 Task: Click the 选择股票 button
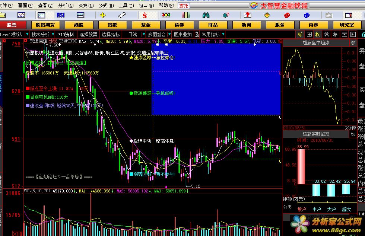click(88, 35)
